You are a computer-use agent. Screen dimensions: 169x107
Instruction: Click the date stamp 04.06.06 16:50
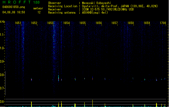click(14, 12)
